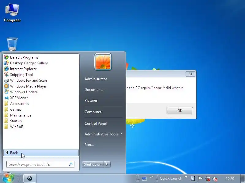Open the Computer desktop icon

click(12, 13)
